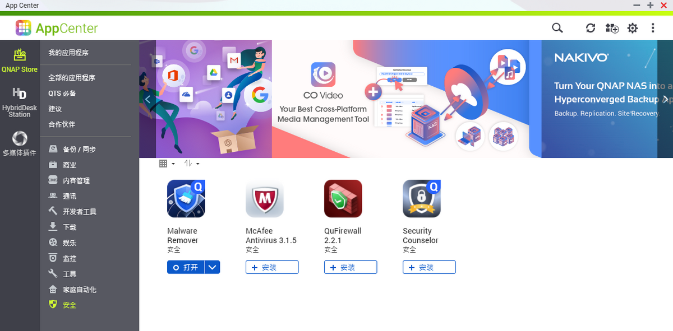Expand the arrow beside 打开 button

(212, 267)
